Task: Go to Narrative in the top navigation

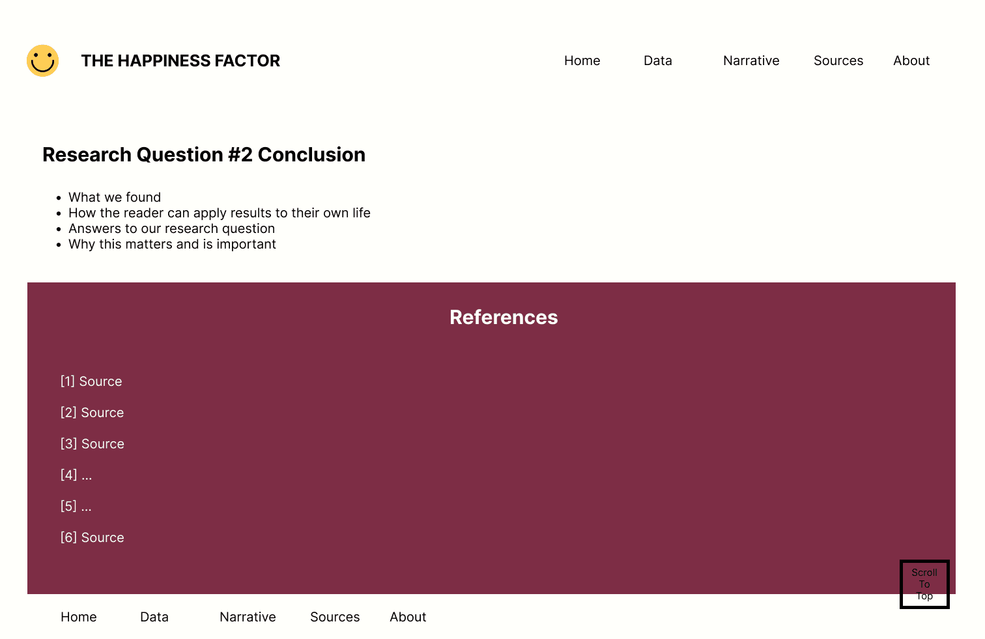Action: (x=751, y=61)
